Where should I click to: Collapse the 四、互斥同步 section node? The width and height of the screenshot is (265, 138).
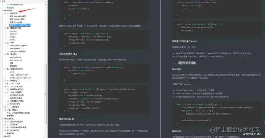point(5,54)
